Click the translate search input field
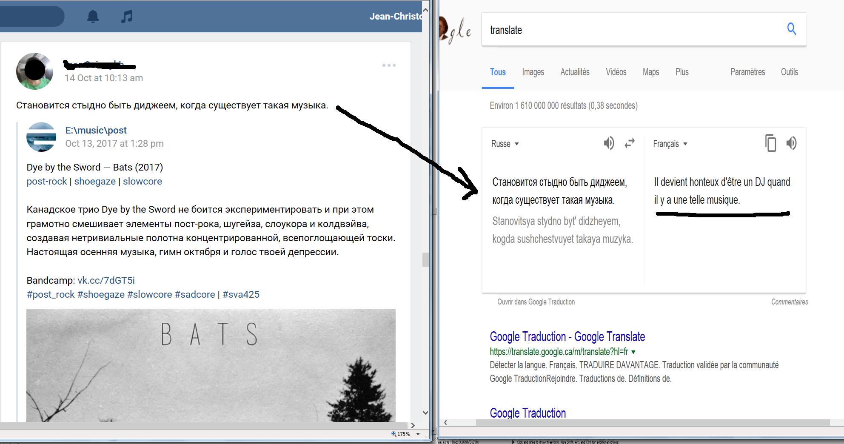844x444 pixels. point(634,30)
